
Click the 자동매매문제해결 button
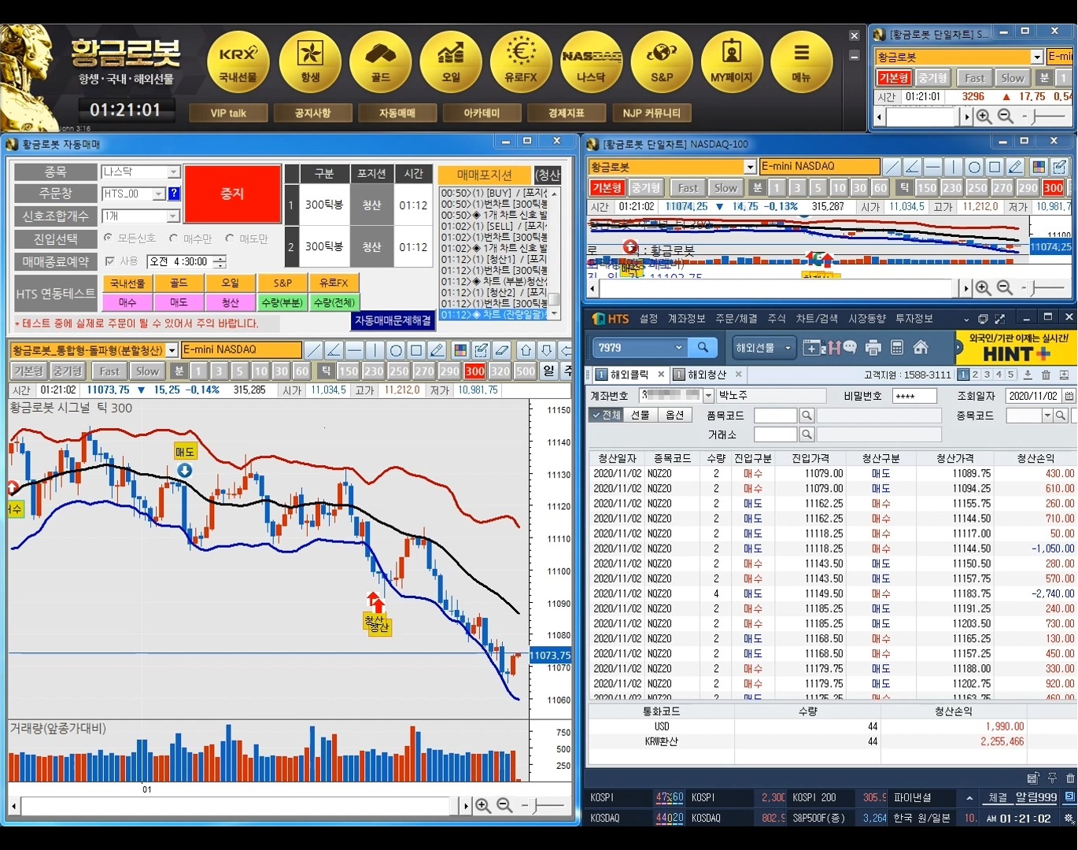[x=393, y=320]
